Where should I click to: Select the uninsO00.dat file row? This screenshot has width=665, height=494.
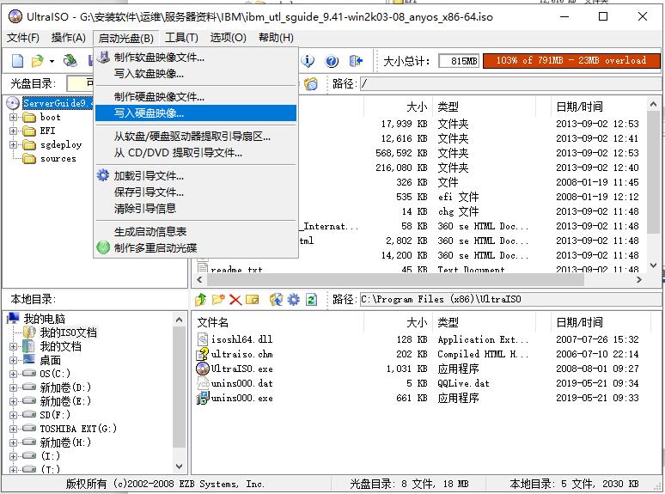point(241,383)
